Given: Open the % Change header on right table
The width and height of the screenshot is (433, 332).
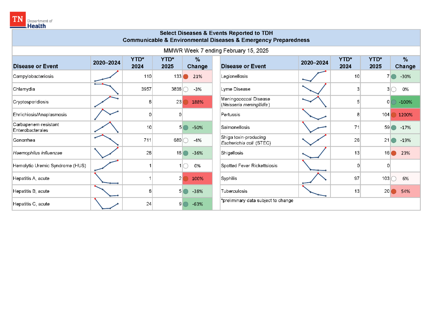Looking at the screenshot, I should (x=405, y=63).
